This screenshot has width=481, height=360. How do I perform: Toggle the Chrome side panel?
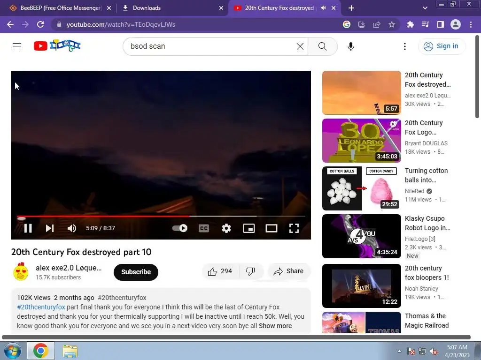pos(441,24)
